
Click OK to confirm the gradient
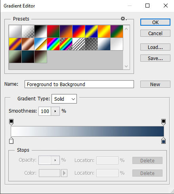coord(155,22)
